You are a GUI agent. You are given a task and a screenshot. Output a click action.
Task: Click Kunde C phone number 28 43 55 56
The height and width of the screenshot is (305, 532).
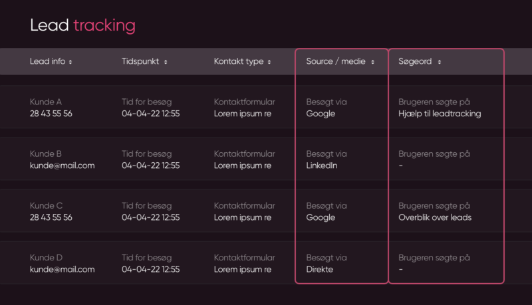tap(51, 217)
